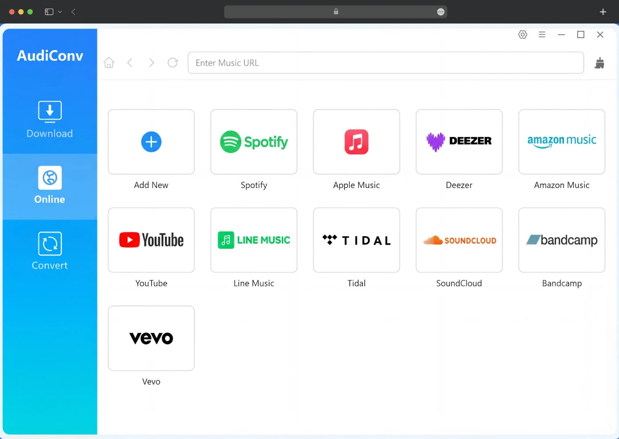Open the YouTube tile

[x=151, y=240]
